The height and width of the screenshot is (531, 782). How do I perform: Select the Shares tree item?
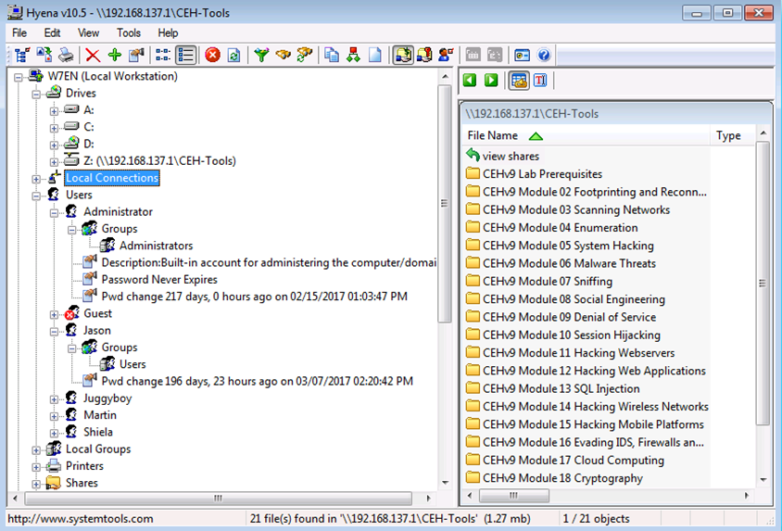82,483
